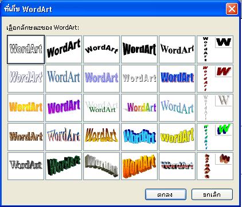The image size is (242, 207).
Task: Pick the dark green 3D extruded WordArt
Action: (x=64, y=166)
